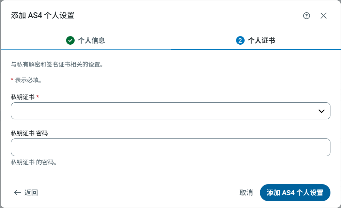
Task: Open the help question mark icon
Action: pyautogui.click(x=307, y=16)
